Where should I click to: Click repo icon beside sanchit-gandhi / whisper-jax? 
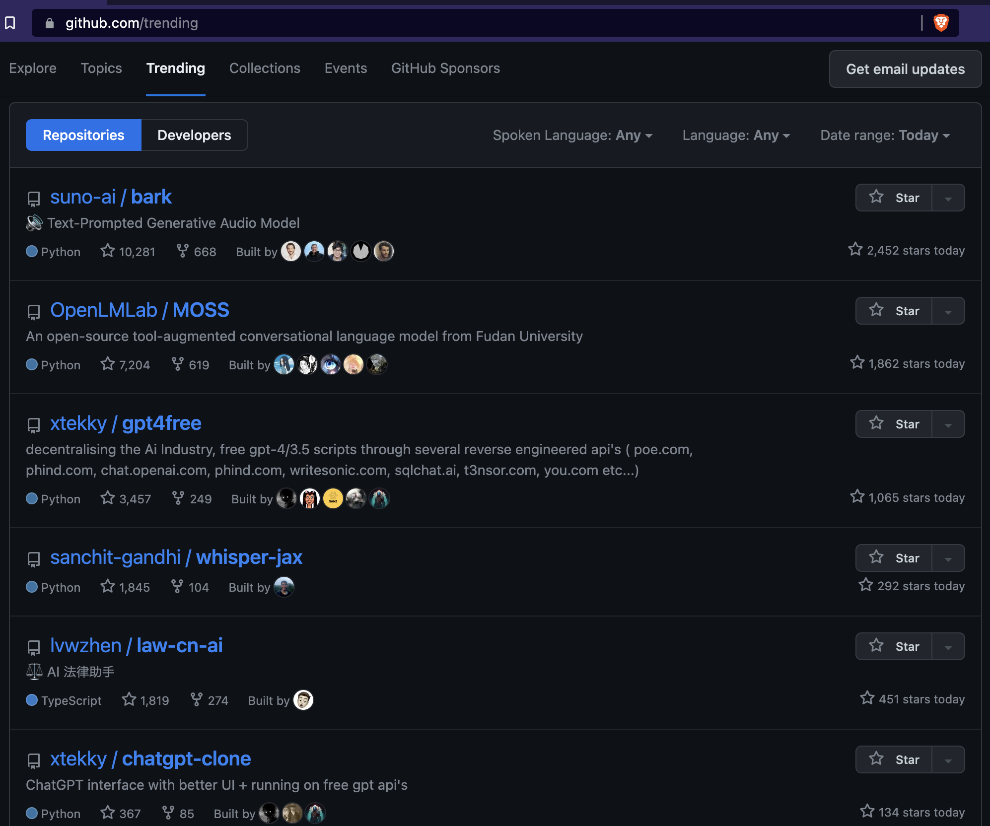34,559
